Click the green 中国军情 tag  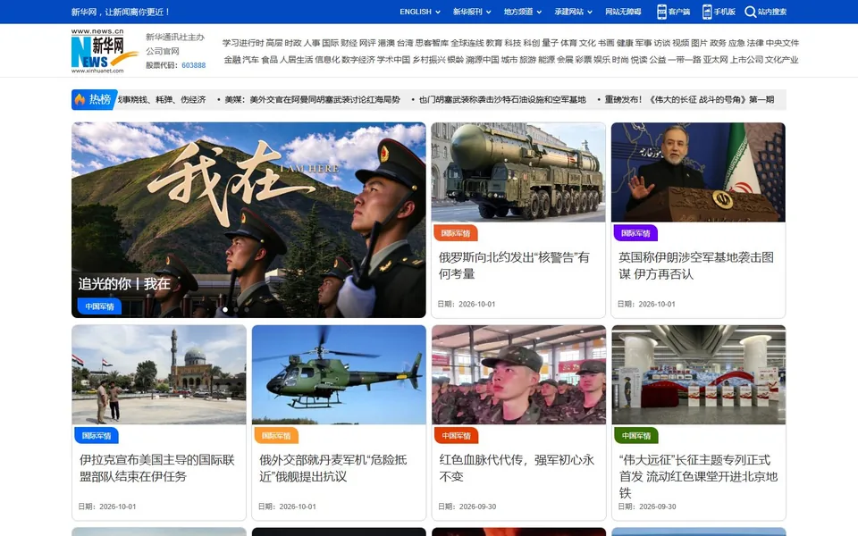click(635, 436)
